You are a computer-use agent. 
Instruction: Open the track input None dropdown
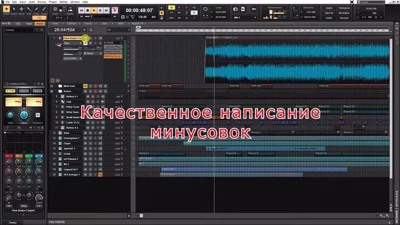pyautogui.click(x=92, y=53)
